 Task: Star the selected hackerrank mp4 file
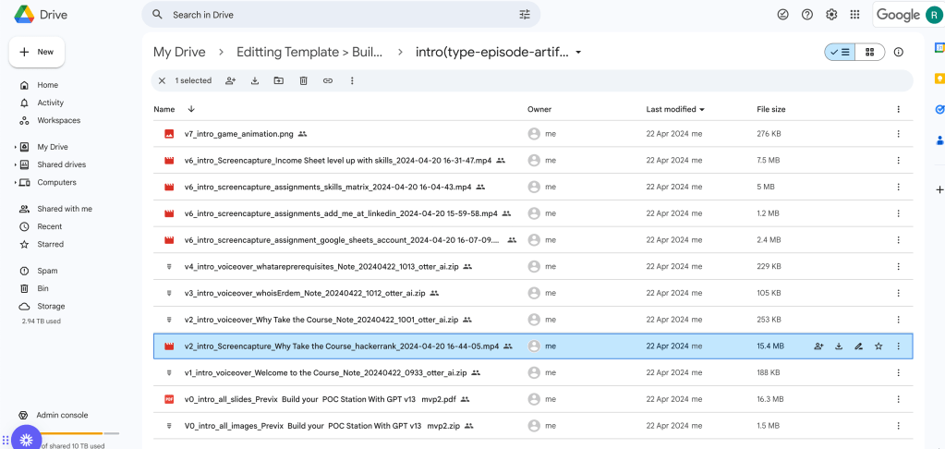coord(878,346)
